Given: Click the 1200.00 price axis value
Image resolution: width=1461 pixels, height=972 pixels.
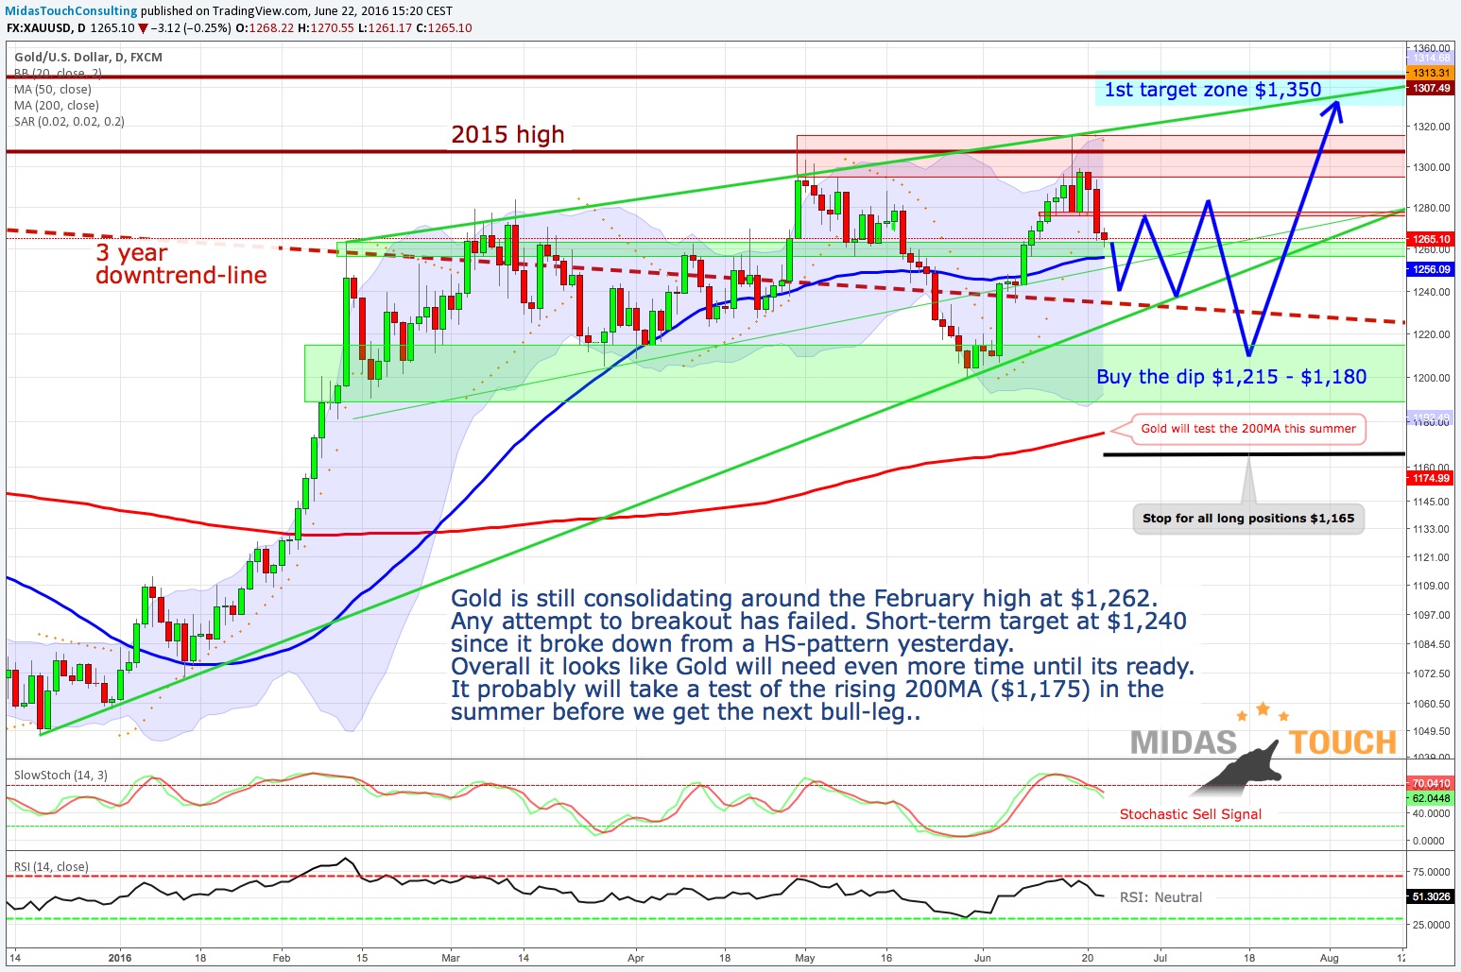Looking at the screenshot, I should (1431, 378).
